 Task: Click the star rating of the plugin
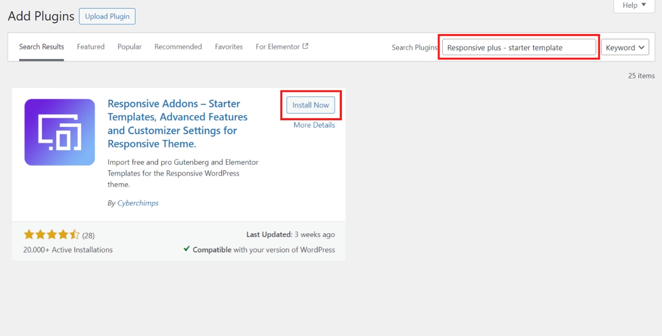click(x=51, y=234)
